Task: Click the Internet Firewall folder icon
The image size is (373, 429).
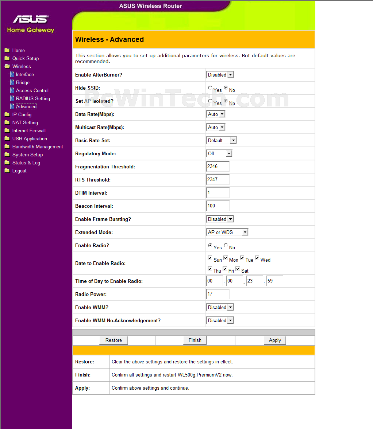Action: (x=7, y=130)
